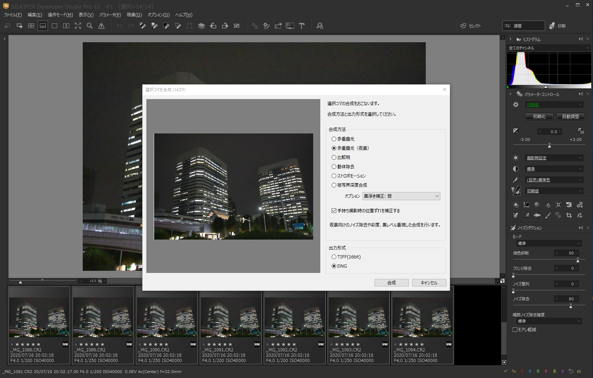This screenshot has width=593, height=378.
Task: Click the color paint tube icon
Action: pyautogui.click(x=516, y=180)
